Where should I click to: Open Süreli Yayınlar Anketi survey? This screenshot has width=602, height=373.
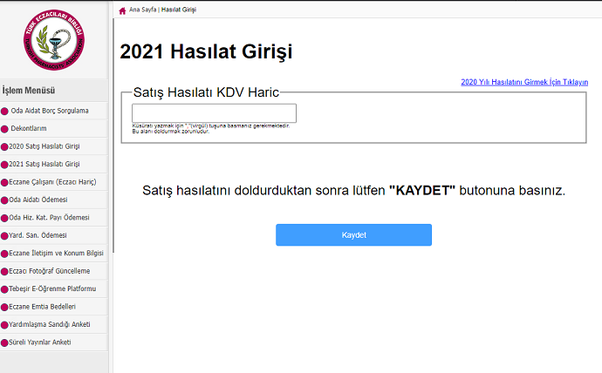40,342
